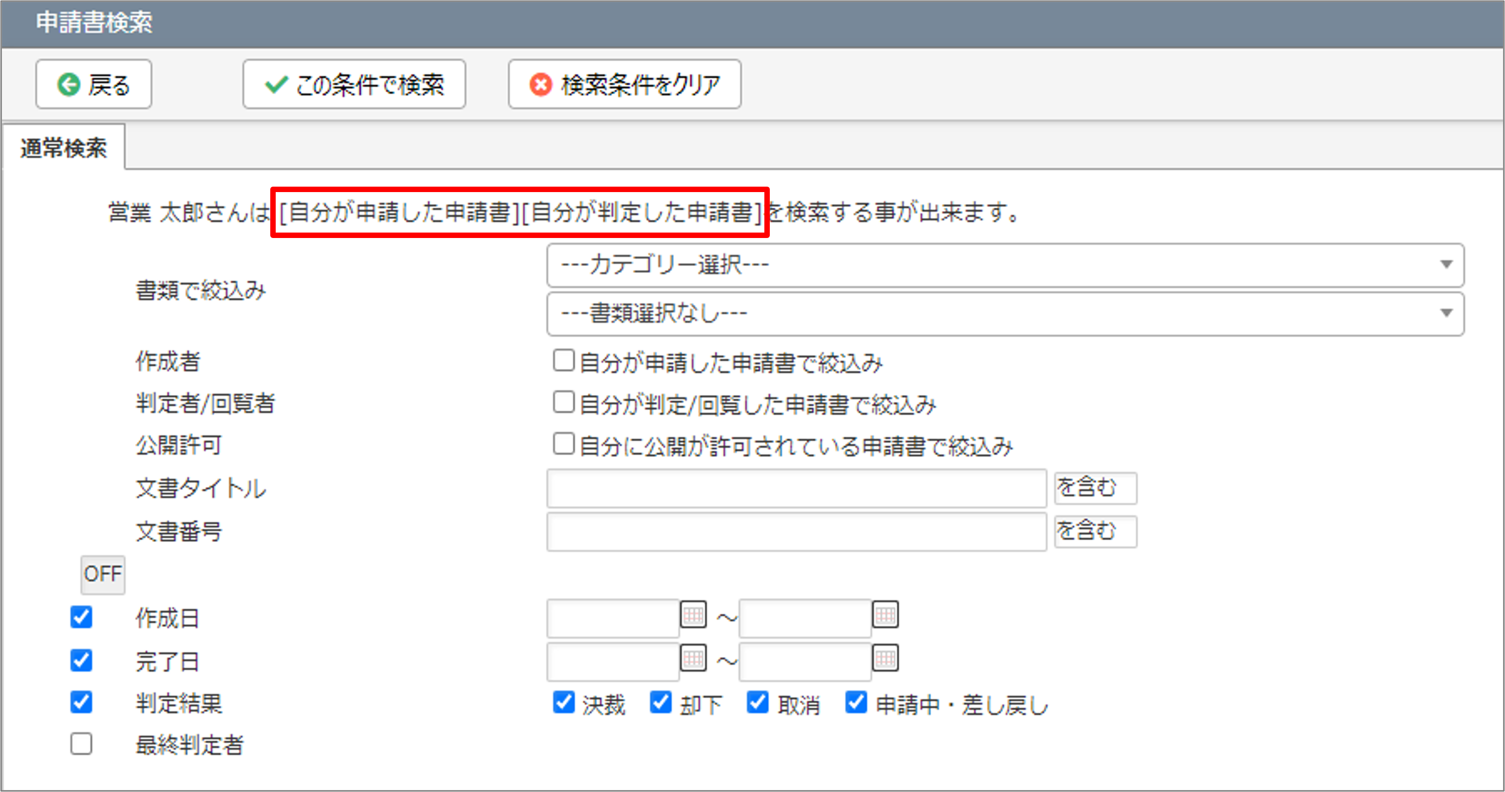Click the この条件で検索 search button

pos(354,84)
